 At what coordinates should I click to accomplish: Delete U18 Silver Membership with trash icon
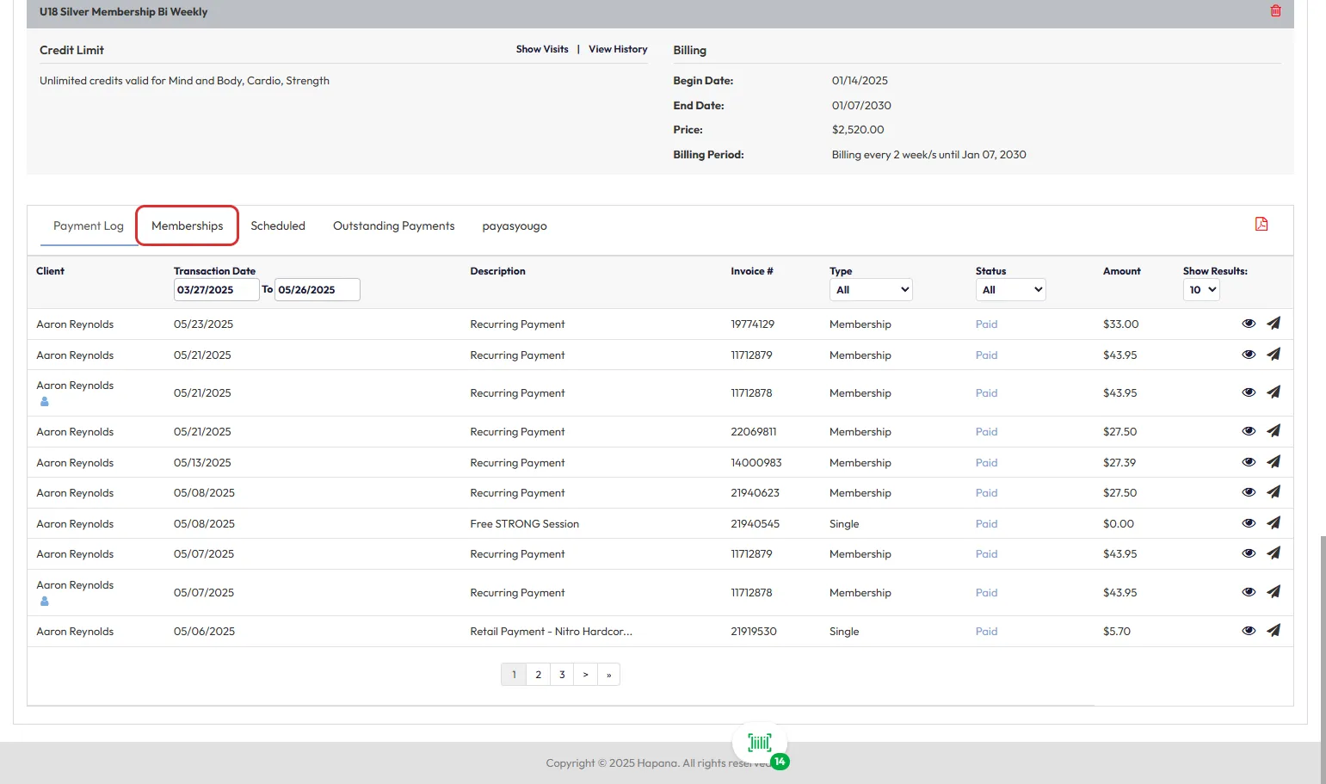click(1275, 11)
